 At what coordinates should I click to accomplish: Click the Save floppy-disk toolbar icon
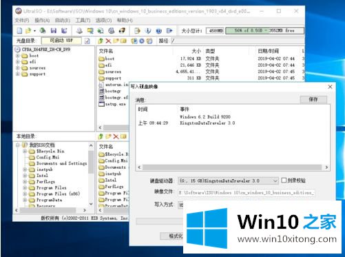(x=54, y=30)
